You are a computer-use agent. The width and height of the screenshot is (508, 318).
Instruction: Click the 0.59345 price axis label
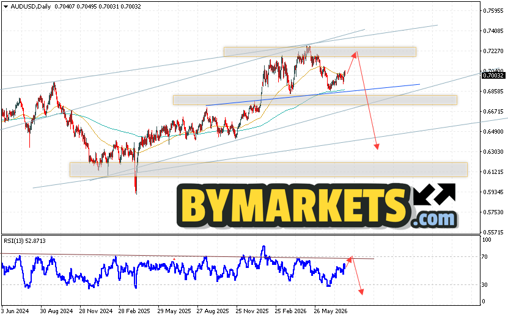[x=493, y=192]
